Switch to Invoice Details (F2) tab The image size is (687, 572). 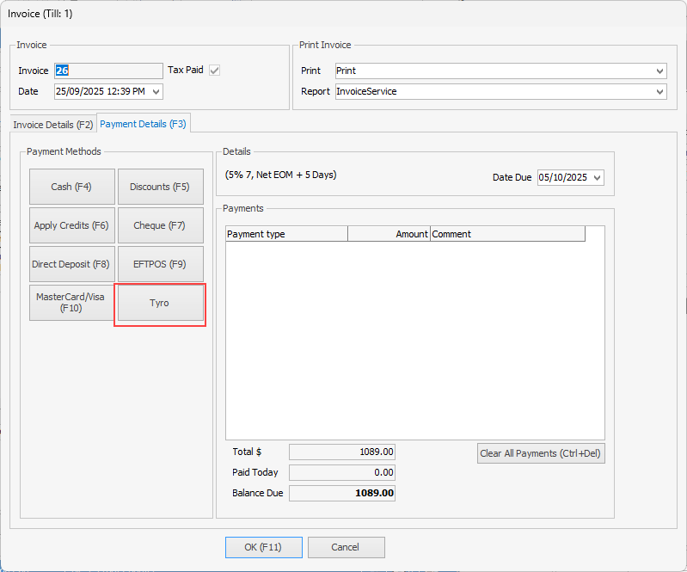53,125
